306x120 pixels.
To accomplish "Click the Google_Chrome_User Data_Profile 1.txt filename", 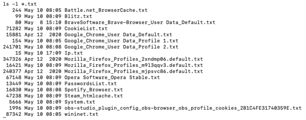I will (x=112, y=41).
